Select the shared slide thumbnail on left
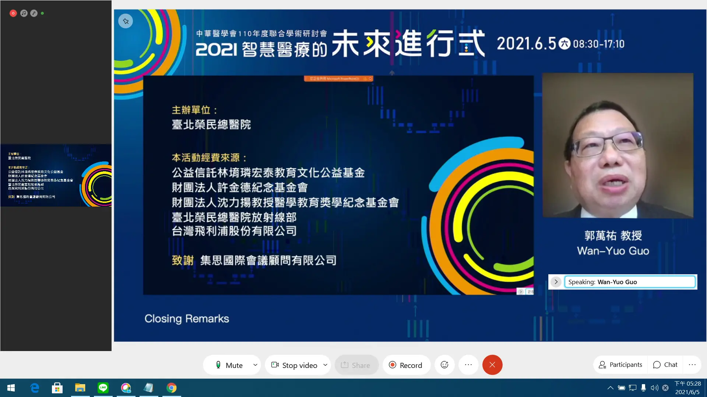 pos(56,175)
